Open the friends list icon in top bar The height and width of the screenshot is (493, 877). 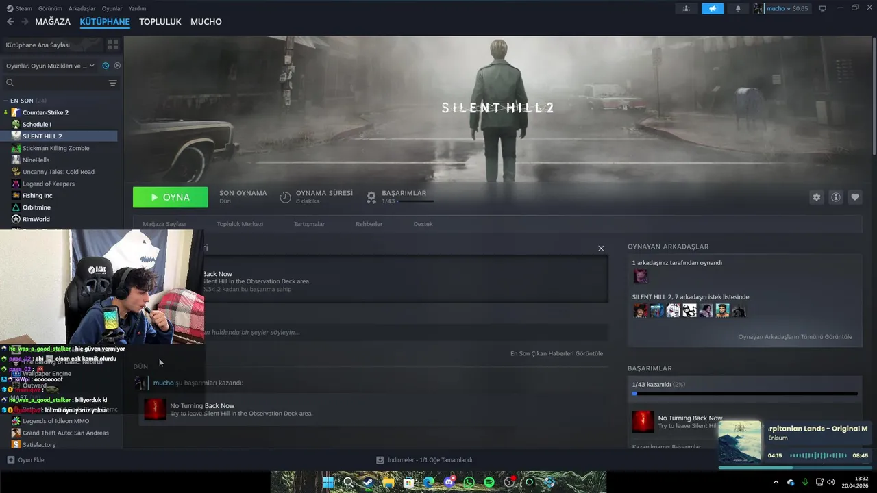pyautogui.click(x=686, y=8)
